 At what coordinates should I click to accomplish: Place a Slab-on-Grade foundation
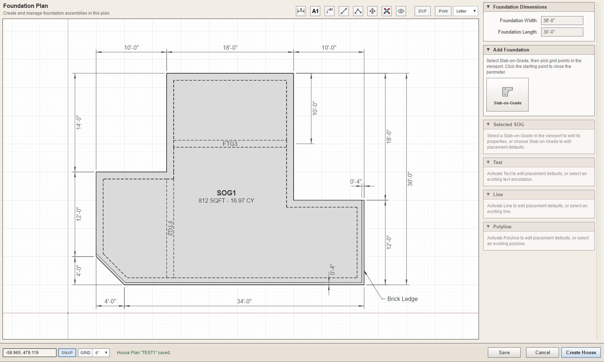507,95
